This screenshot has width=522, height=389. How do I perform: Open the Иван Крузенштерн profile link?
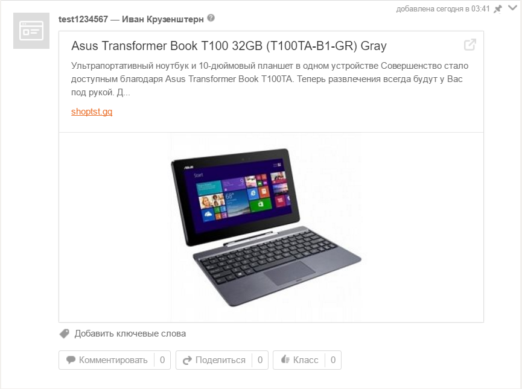pos(162,19)
